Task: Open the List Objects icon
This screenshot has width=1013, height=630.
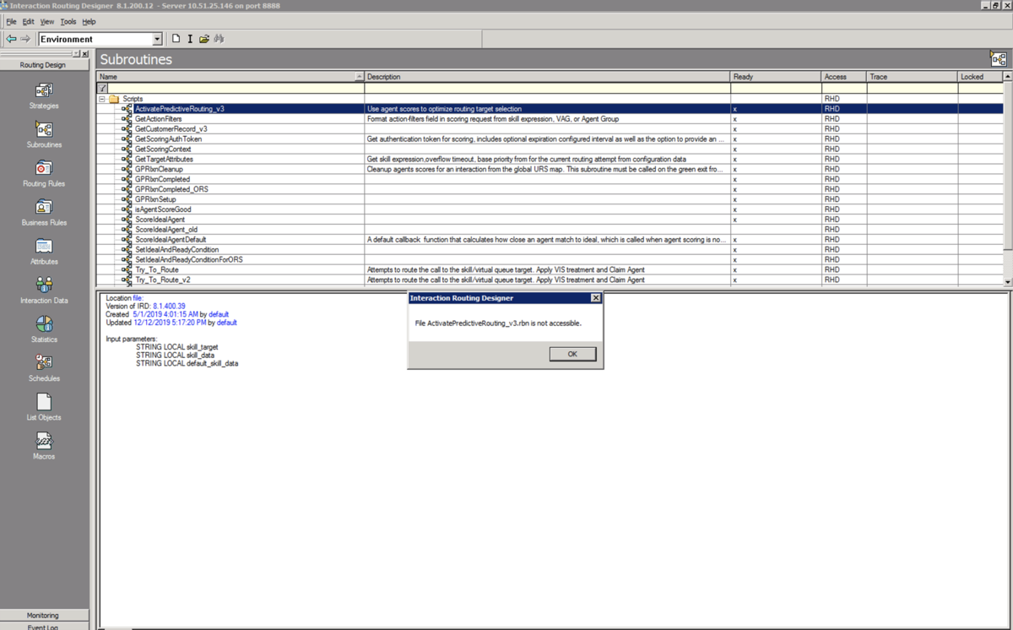Action: tap(44, 401)
